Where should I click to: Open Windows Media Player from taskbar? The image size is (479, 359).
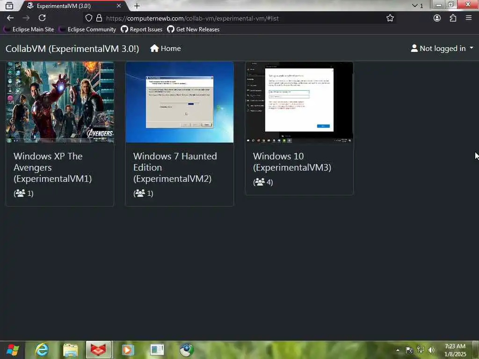[128, 350]
